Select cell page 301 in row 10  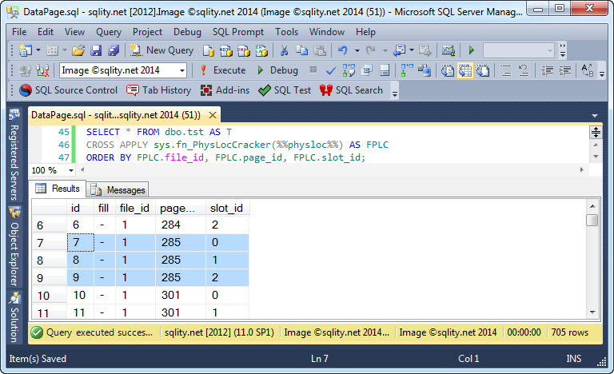(x=180, y=295)
